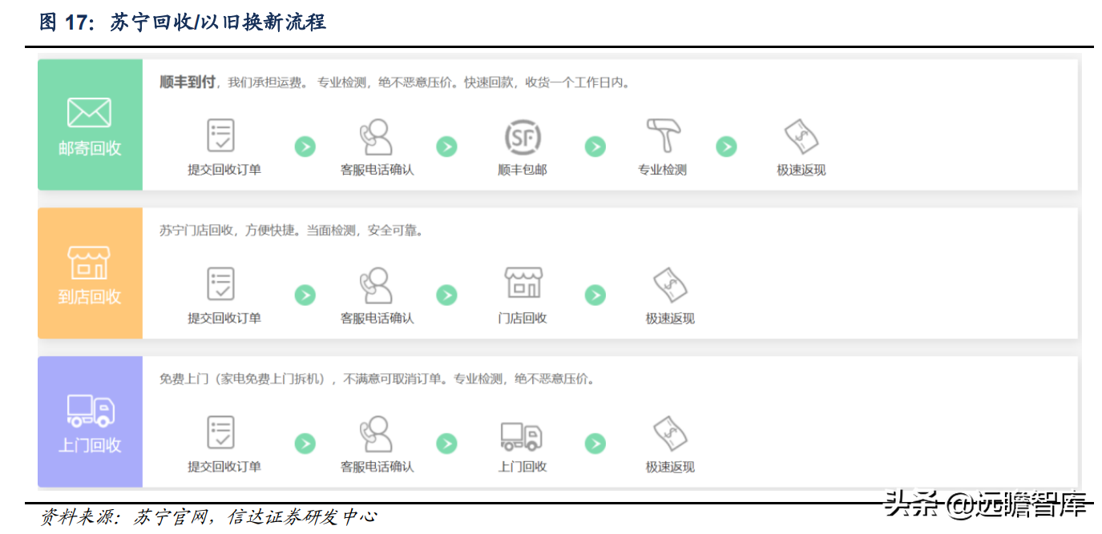Click the scanner gun icon above 专业检测
The height and width of the screenshot is (534, 1102).
(x=663, y=136)
